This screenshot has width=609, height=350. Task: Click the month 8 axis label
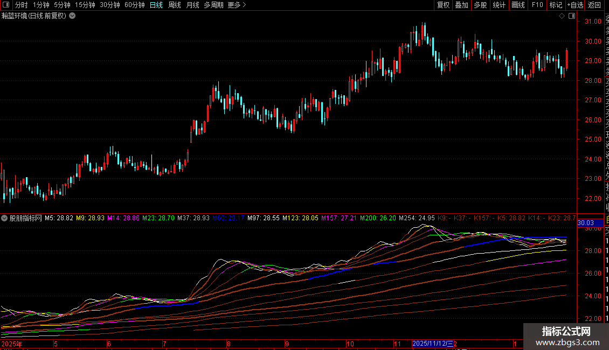[229, 344]
